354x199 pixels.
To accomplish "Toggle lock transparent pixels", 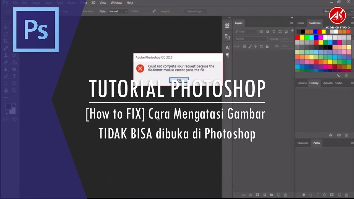I will pyautogui.click(x=244, y=46).
